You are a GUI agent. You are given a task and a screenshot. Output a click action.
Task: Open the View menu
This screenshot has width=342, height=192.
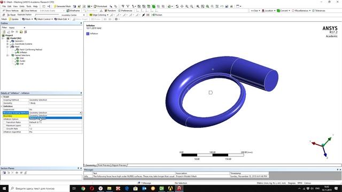point(15,6)
